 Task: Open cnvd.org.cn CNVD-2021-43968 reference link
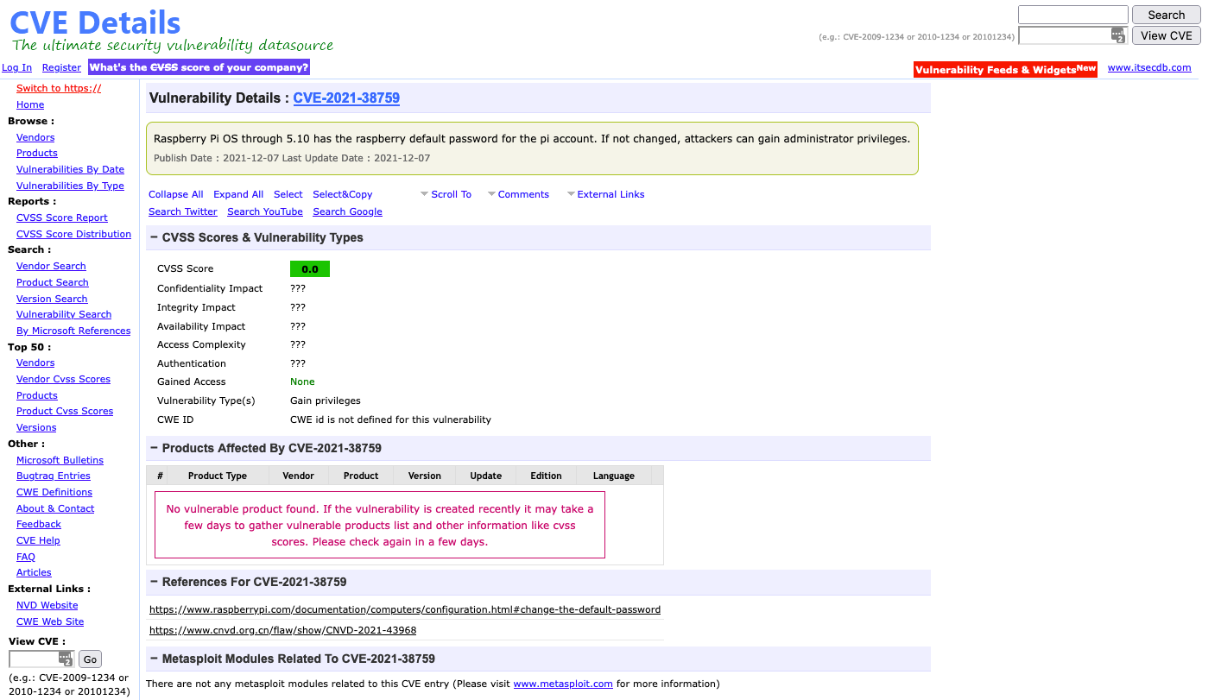(283, 630)
